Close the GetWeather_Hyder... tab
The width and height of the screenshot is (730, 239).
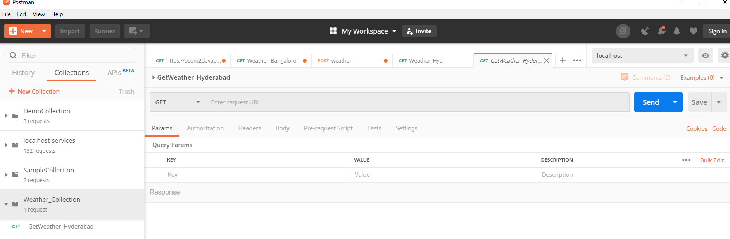coord(546,61)
